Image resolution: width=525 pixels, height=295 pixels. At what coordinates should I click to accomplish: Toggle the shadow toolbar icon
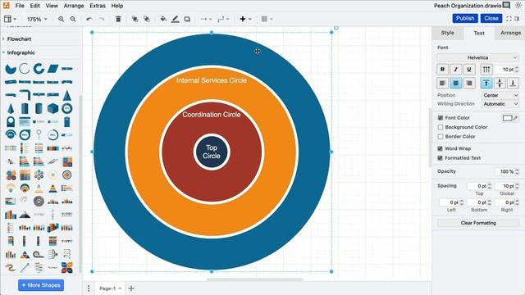tap(187, 19)
